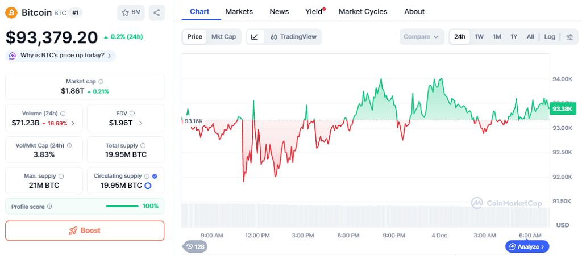Click Volume (24h) info icon
582x256 pixels.
coord(63,114)
